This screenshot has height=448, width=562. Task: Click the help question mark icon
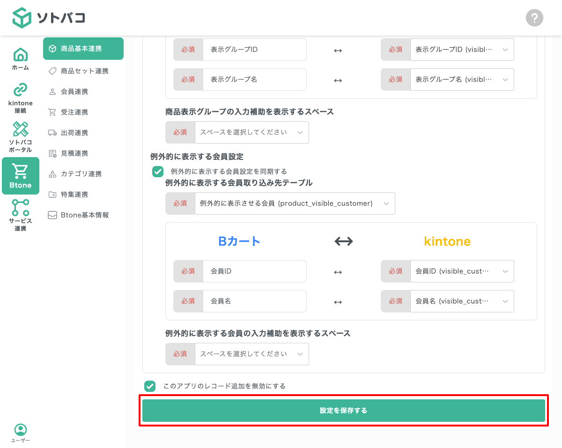point(534,18)
